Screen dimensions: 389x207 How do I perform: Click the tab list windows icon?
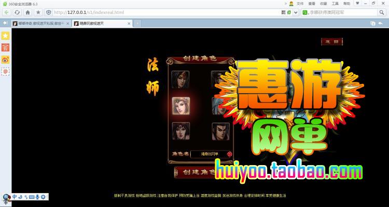point(372,23)
